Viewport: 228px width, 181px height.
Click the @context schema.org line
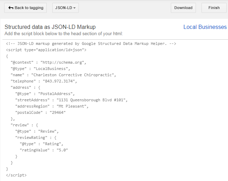tap(48, 62)
